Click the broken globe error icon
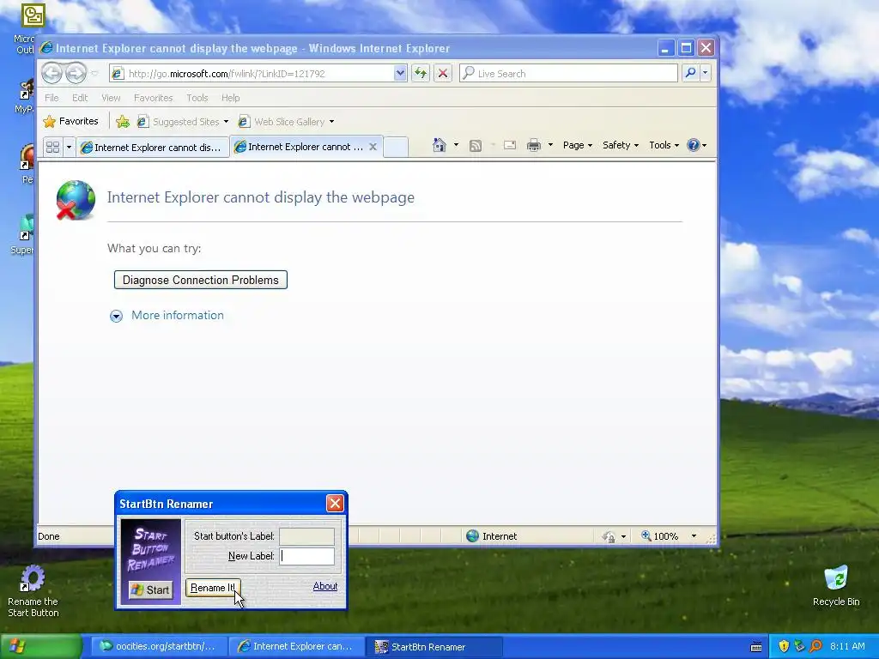Image resolution: width=879 pixels, height=659 pixels. 76,200
